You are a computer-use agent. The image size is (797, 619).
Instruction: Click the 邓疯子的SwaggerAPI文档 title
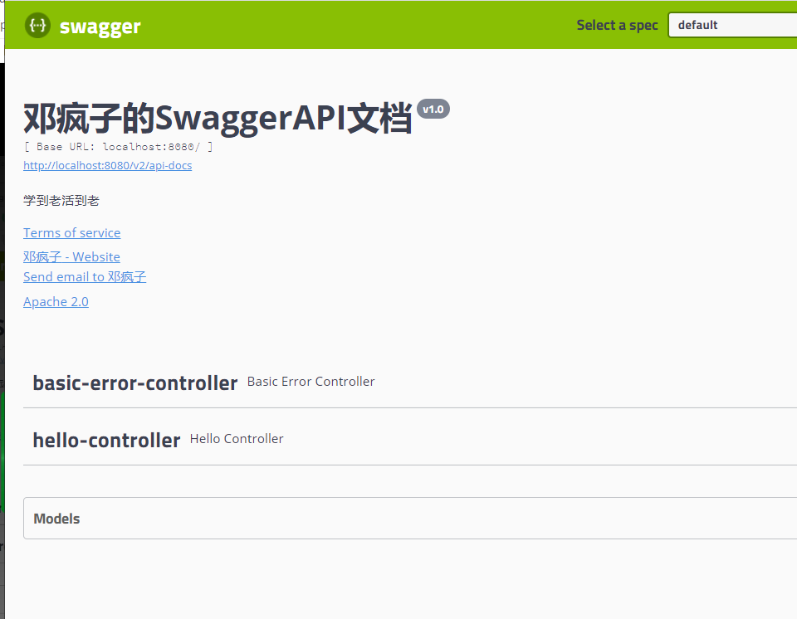click(218, 119)
